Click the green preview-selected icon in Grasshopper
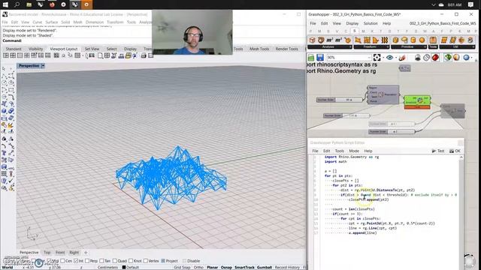481x270 pixels. (x=448, y=58)
